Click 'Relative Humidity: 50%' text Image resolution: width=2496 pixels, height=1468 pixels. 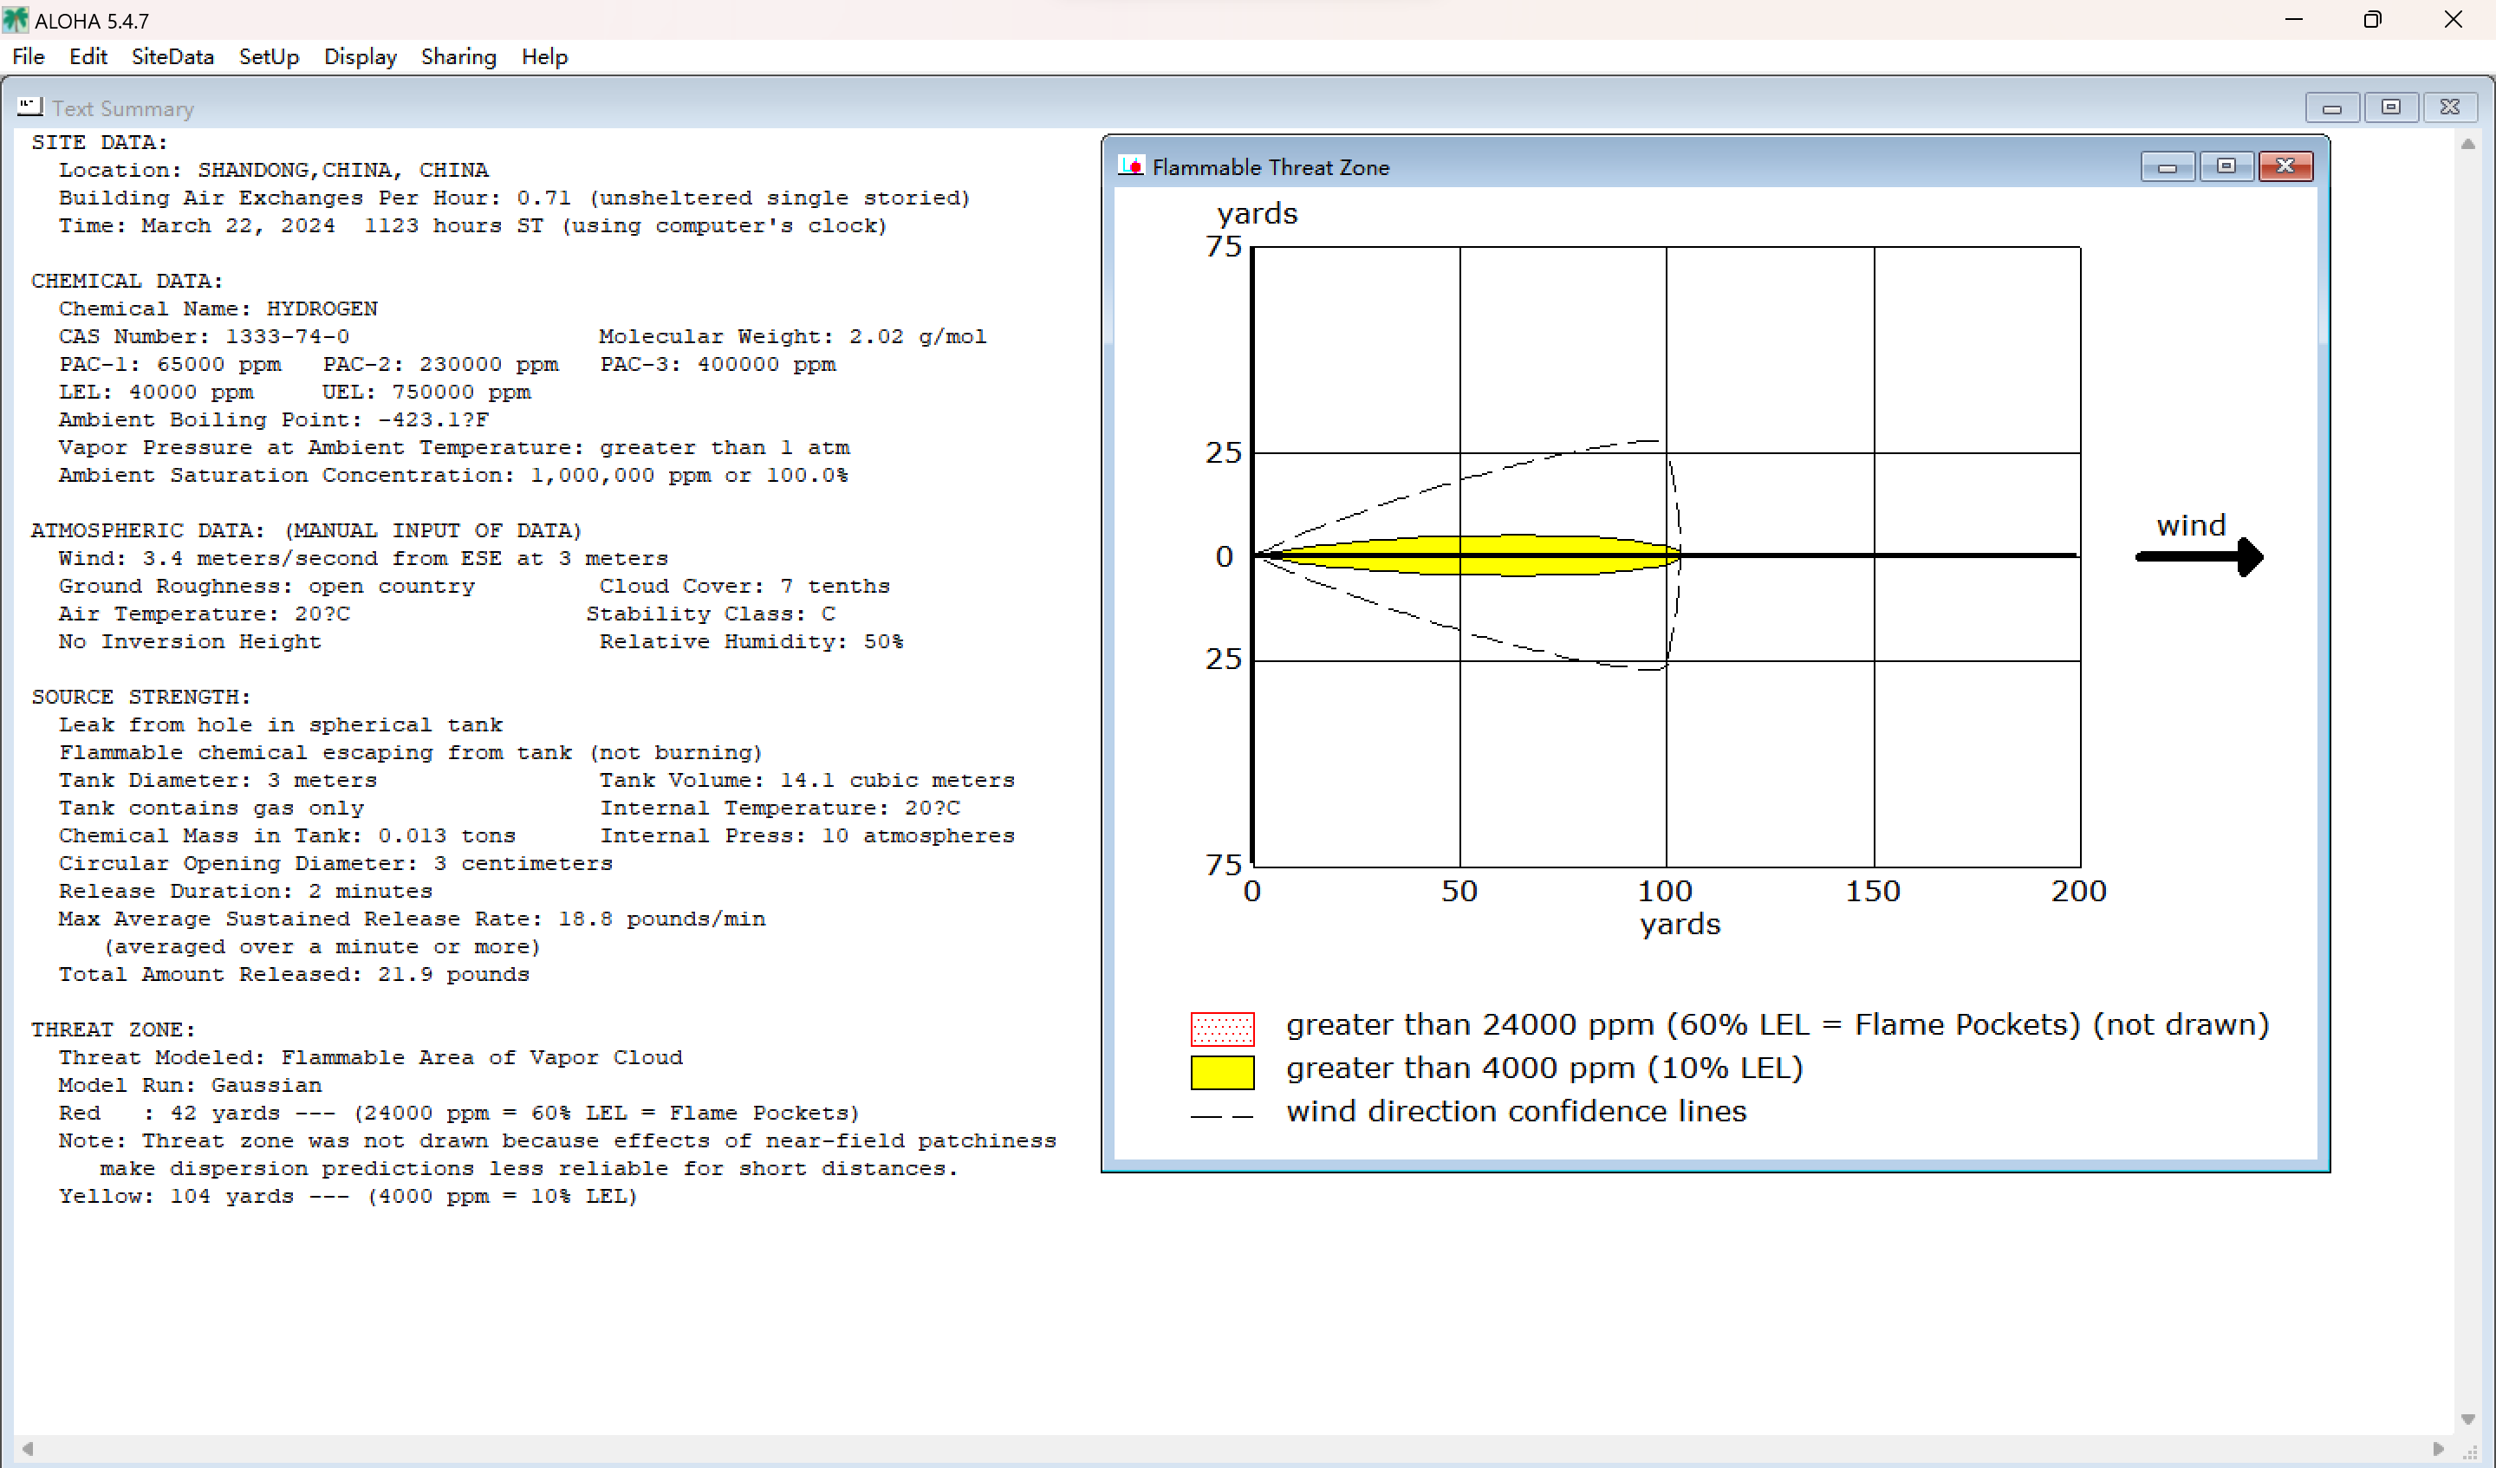751,642
